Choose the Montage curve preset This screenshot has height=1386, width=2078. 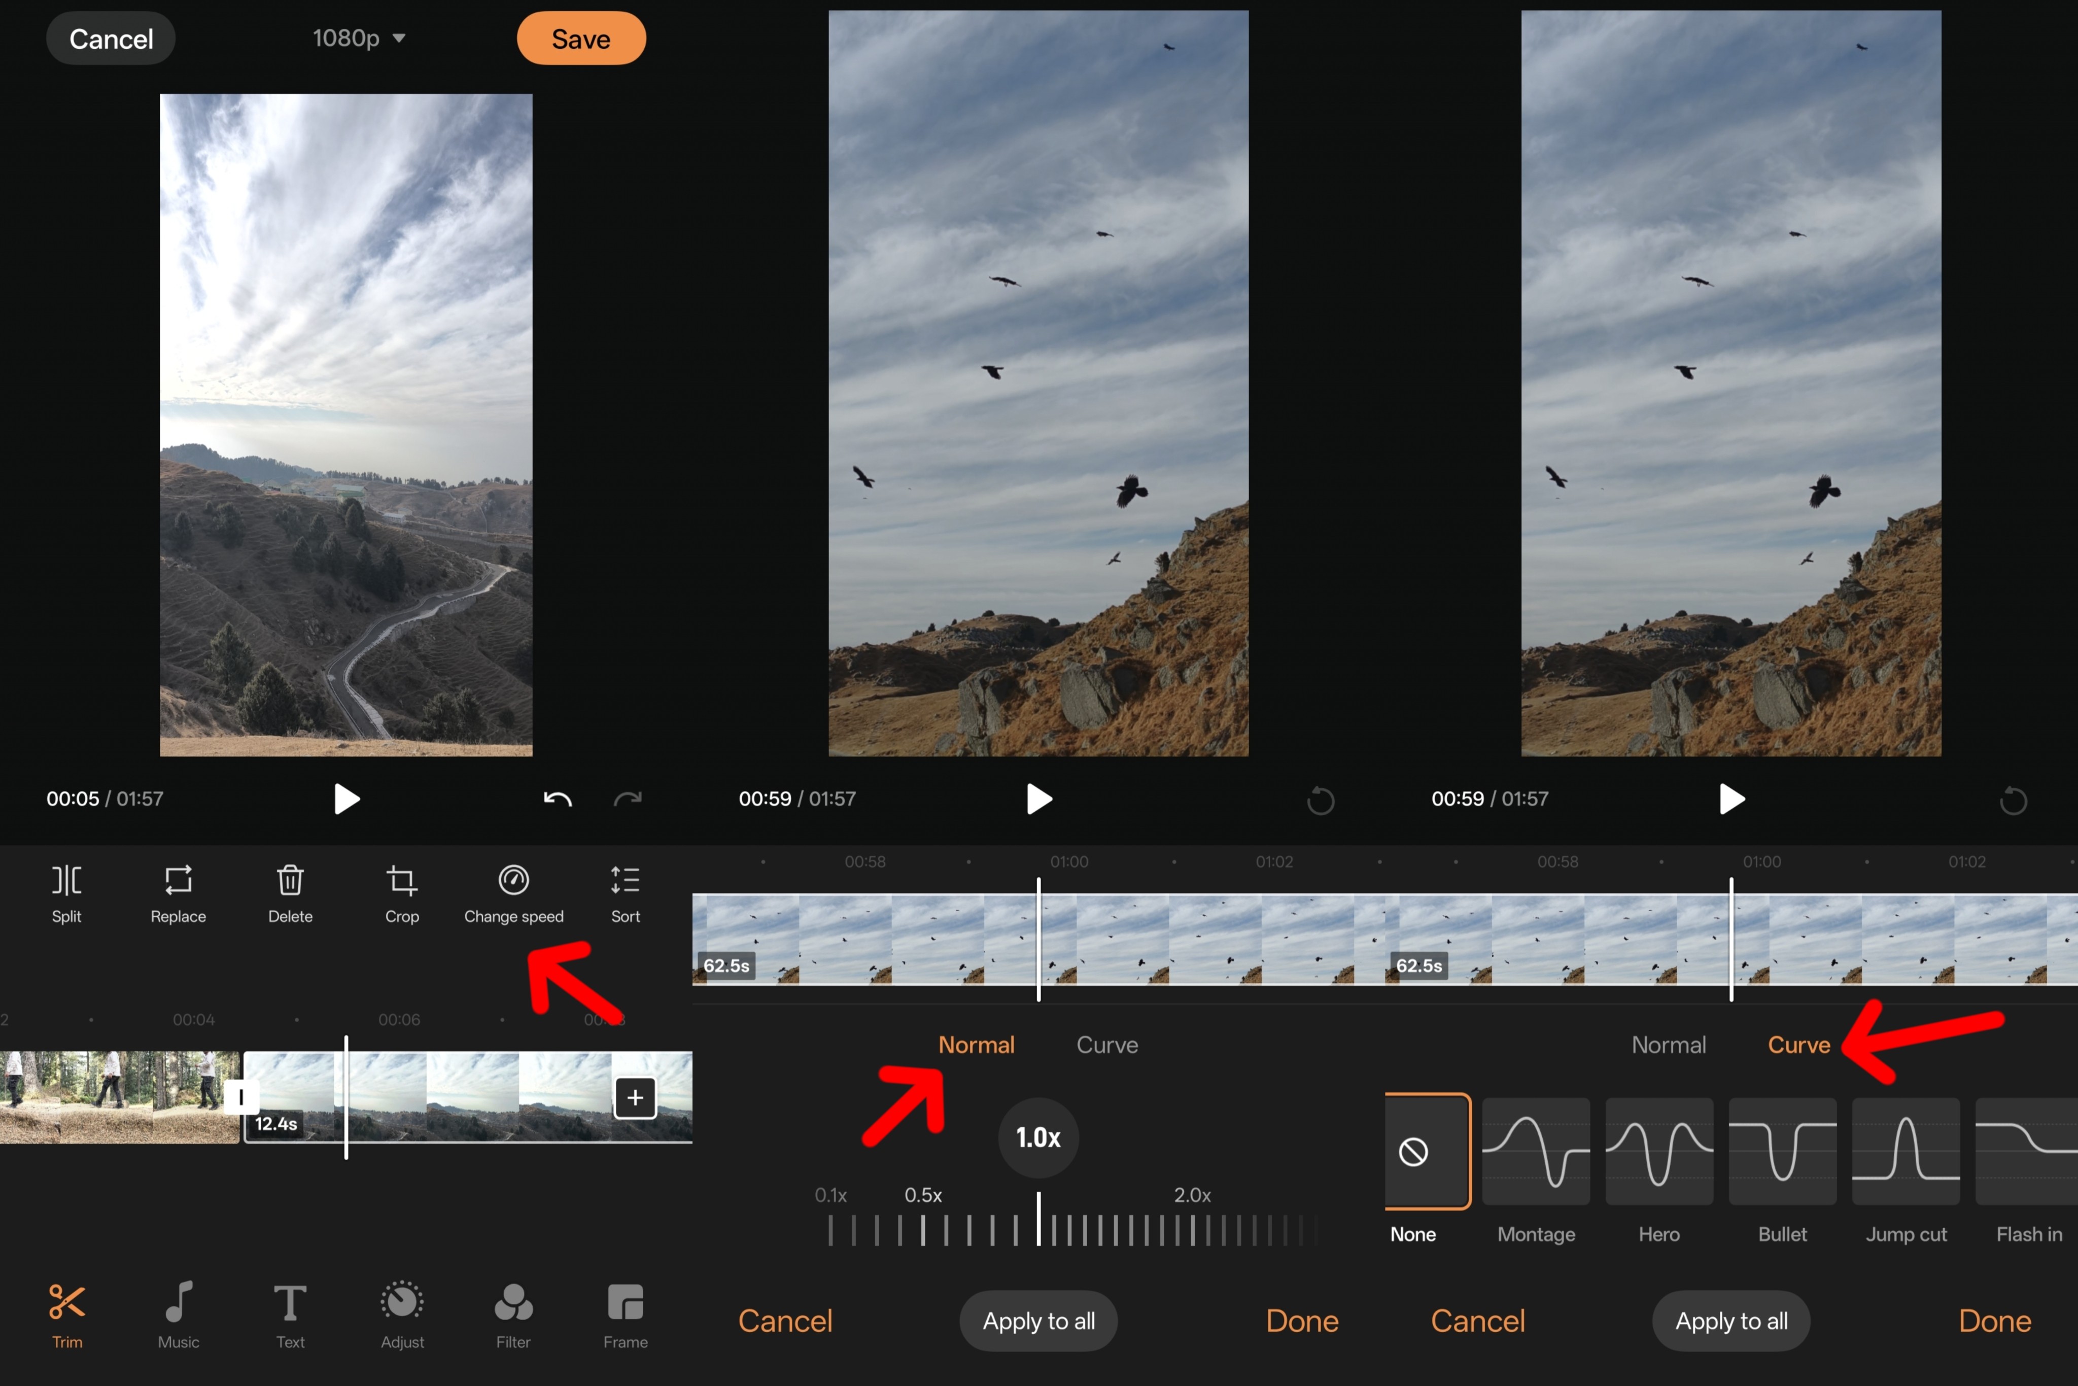(1535, 1151)
